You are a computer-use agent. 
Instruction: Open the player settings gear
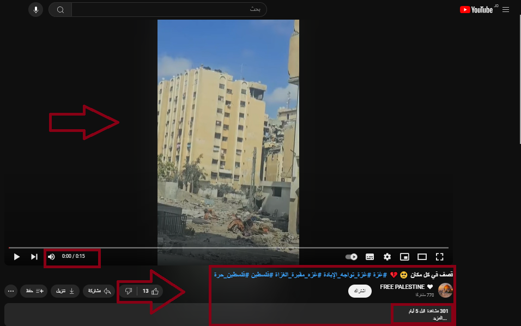click(387, 257)
